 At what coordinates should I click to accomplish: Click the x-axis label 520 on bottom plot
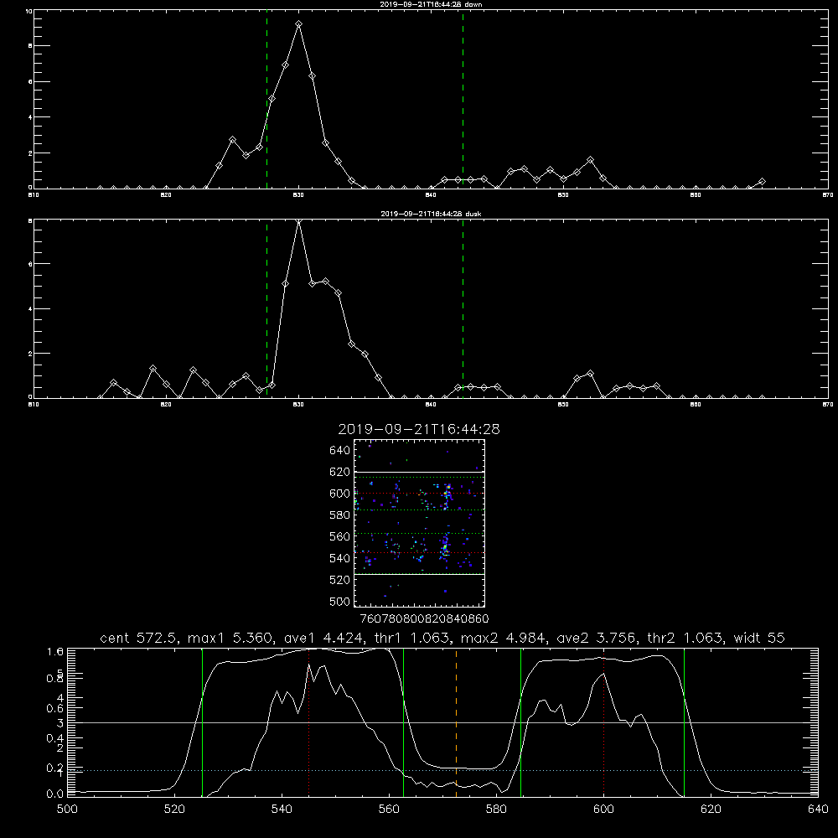tap(174, 810)
